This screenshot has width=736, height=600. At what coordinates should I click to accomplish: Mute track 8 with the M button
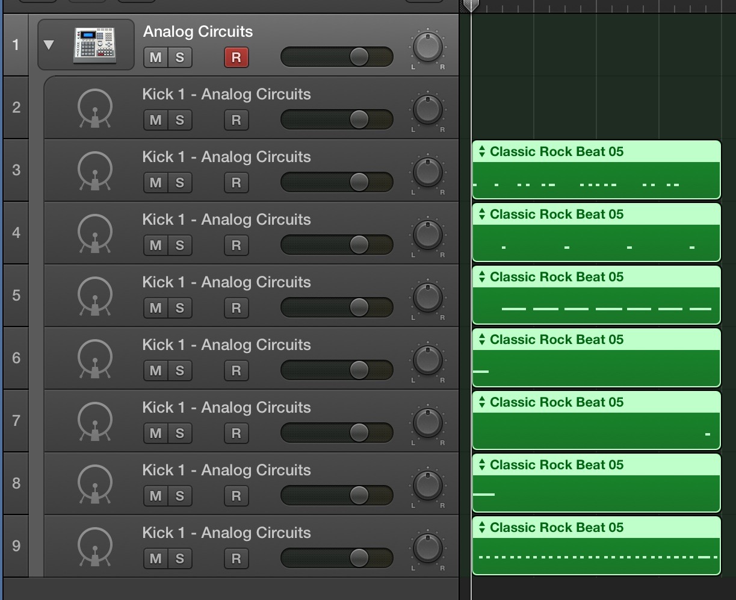pos(156,496)
